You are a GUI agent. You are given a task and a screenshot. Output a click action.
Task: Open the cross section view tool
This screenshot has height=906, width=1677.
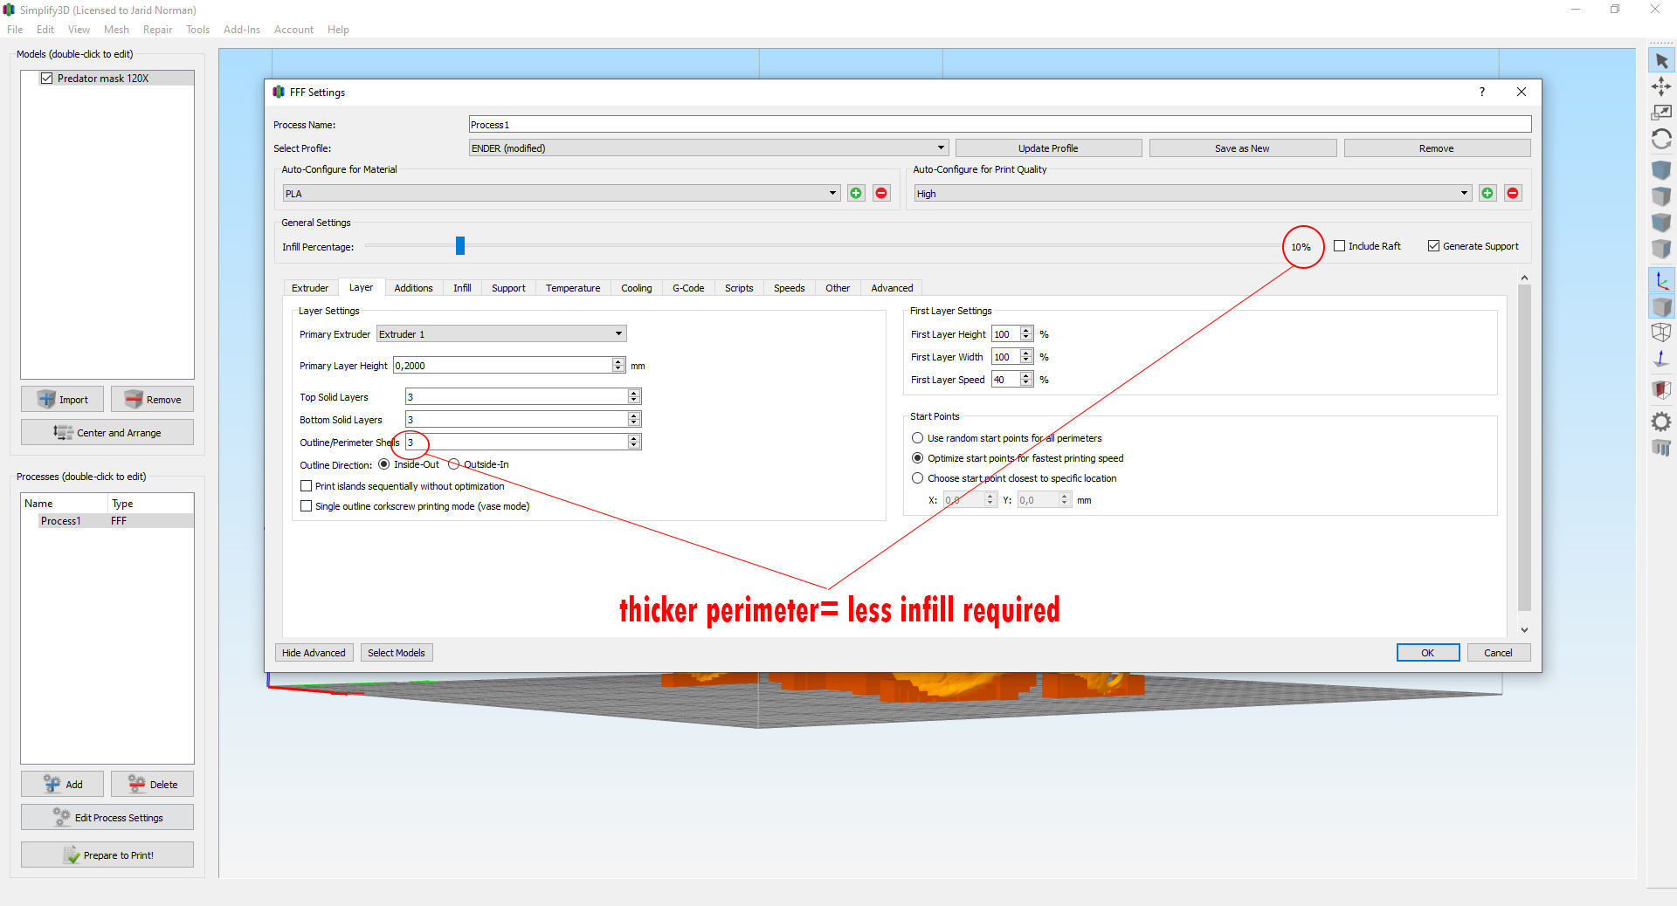pyautogui.click(x=1661, y=389)
